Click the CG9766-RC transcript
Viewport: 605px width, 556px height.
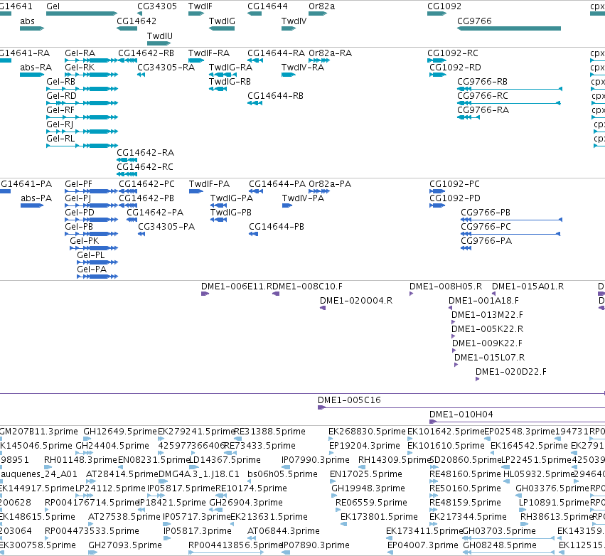tap(509, 103)
